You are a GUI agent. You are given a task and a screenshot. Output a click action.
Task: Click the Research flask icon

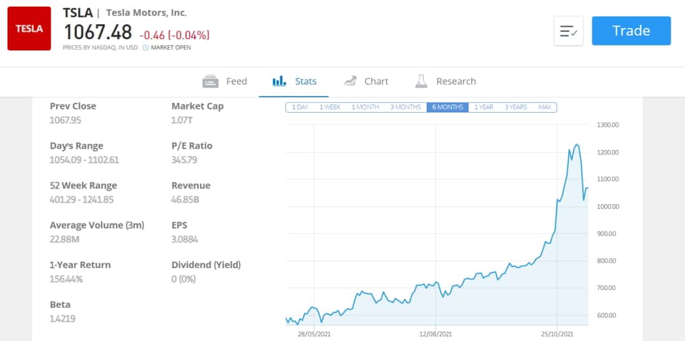(x=421, y=82)
